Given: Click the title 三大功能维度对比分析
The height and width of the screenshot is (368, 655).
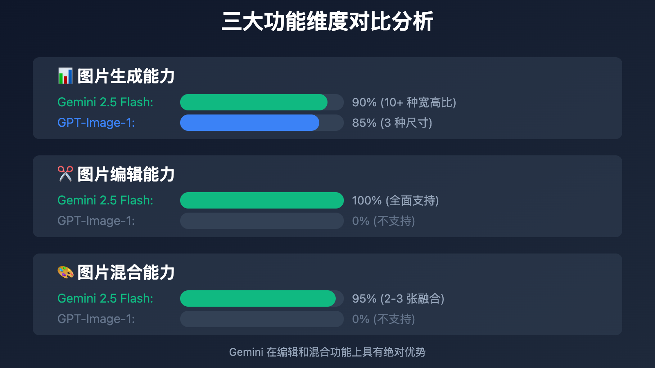Looking at the screenshot, I should [327, 21].
